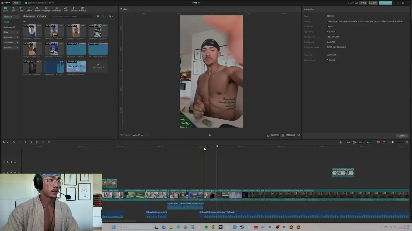The image size is (412, 231).
Task: Add a timeline marker
Action: [49, 142]
